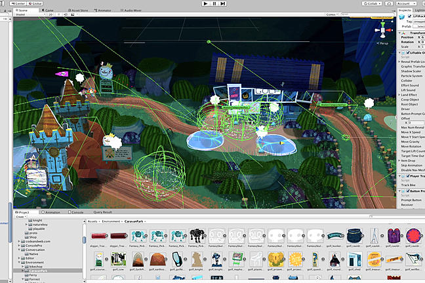Open the Shaded draw mode dropdown
The height and width of the screenshot is (283, 425).
tap(30, 14)
